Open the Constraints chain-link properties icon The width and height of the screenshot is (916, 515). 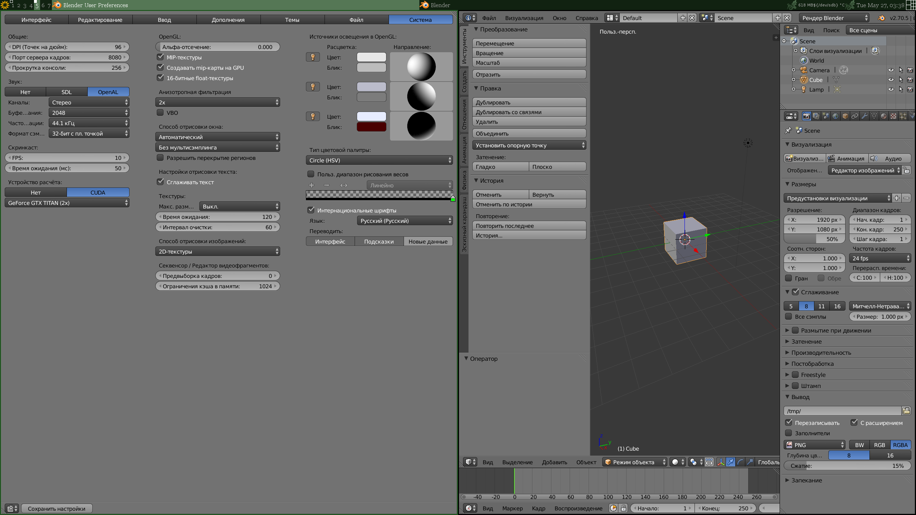point(855,116)
